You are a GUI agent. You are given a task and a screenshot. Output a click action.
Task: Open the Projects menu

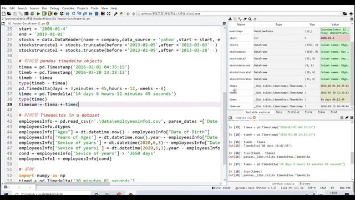tap(83, 8)
